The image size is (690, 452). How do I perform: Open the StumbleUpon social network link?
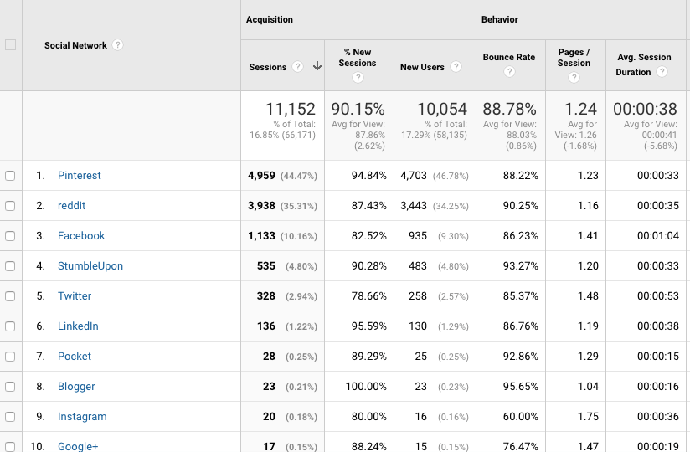point(90,266)
